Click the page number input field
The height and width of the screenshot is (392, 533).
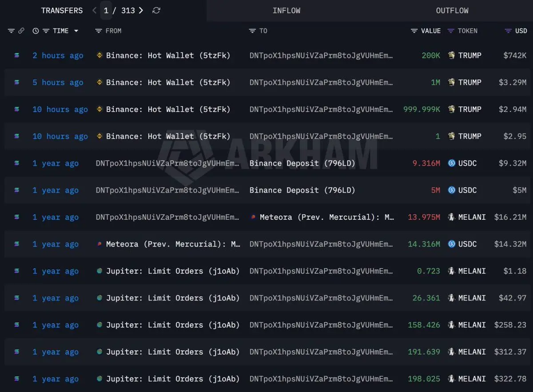point(106,10)
